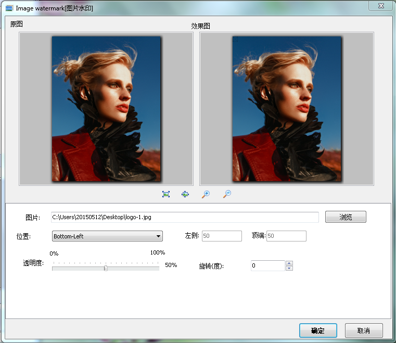
Task: Zoom out with the minus magnifier
Action: (227, 194)
